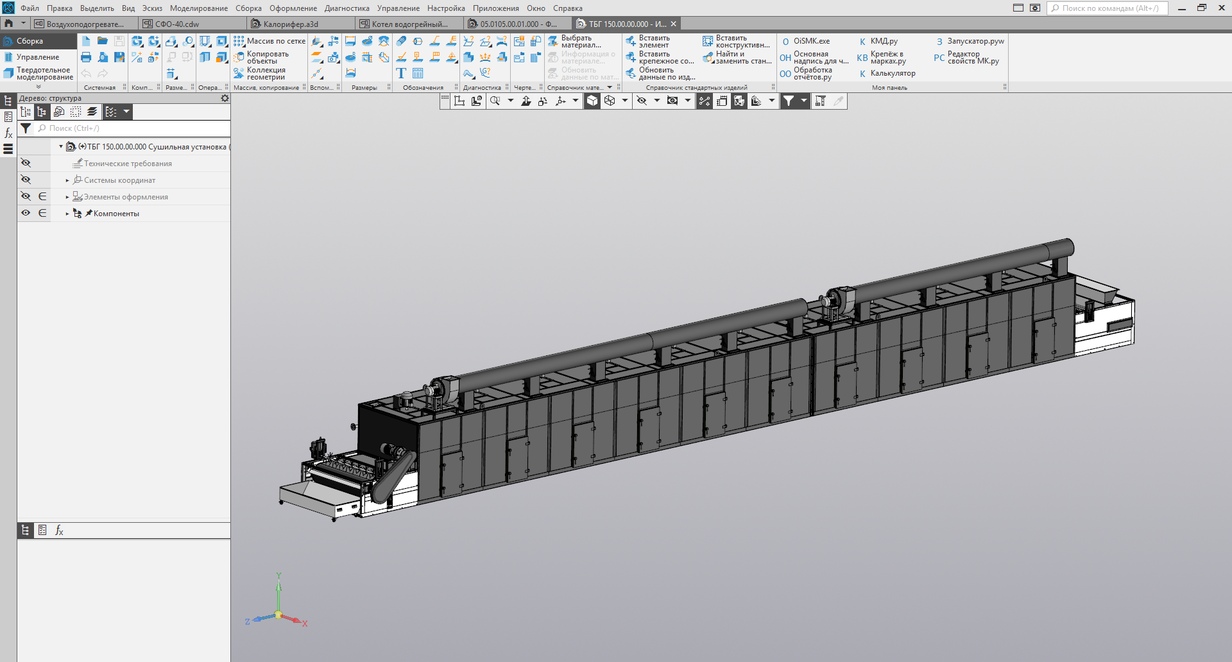Click Вставить элемент button
Screen dimensions: 1232x662
tap(648, 42)
